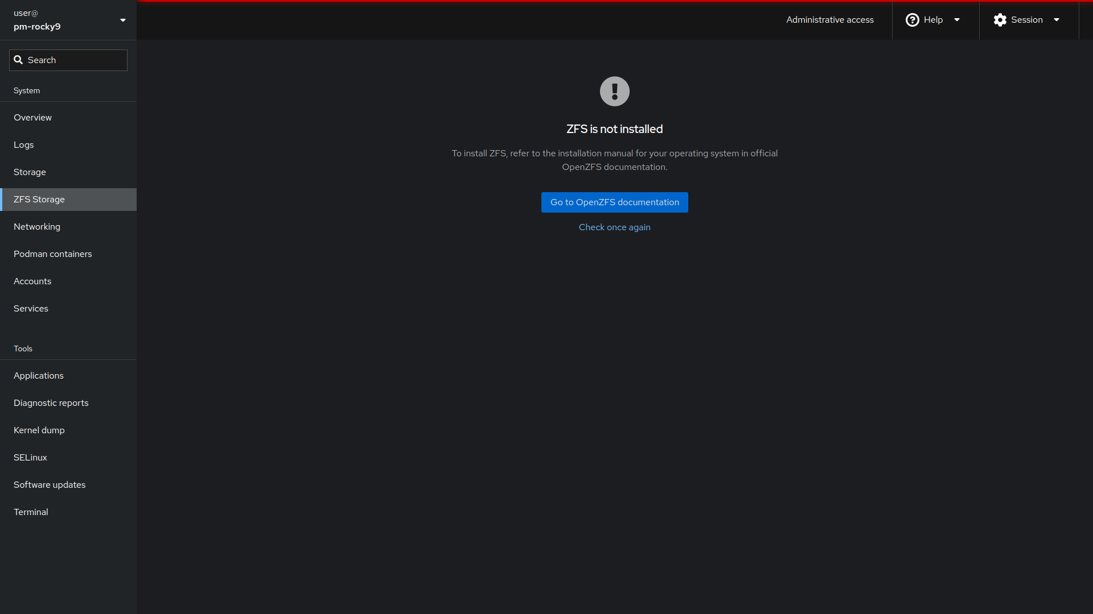Click the 'ZFS is not installed' heading
This screenshot has height=614, width=1093.
(615, 129)
